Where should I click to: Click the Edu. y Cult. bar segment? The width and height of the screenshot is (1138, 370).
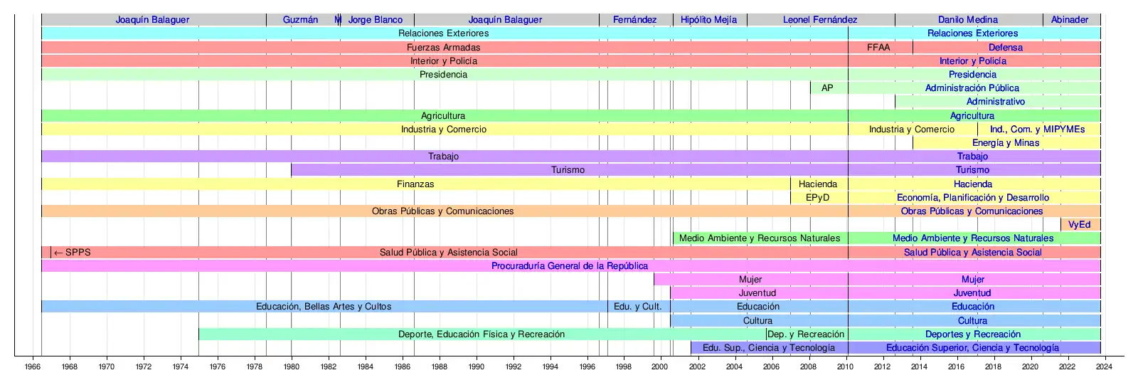[x=637, y=307]
